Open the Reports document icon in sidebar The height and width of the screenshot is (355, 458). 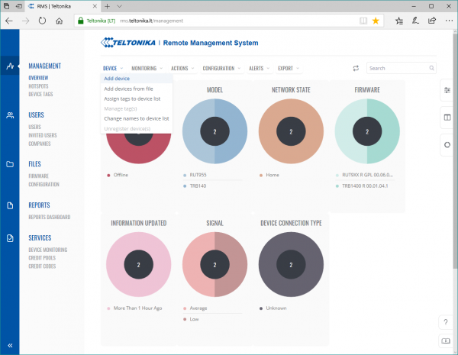click(x=10, y=205)
